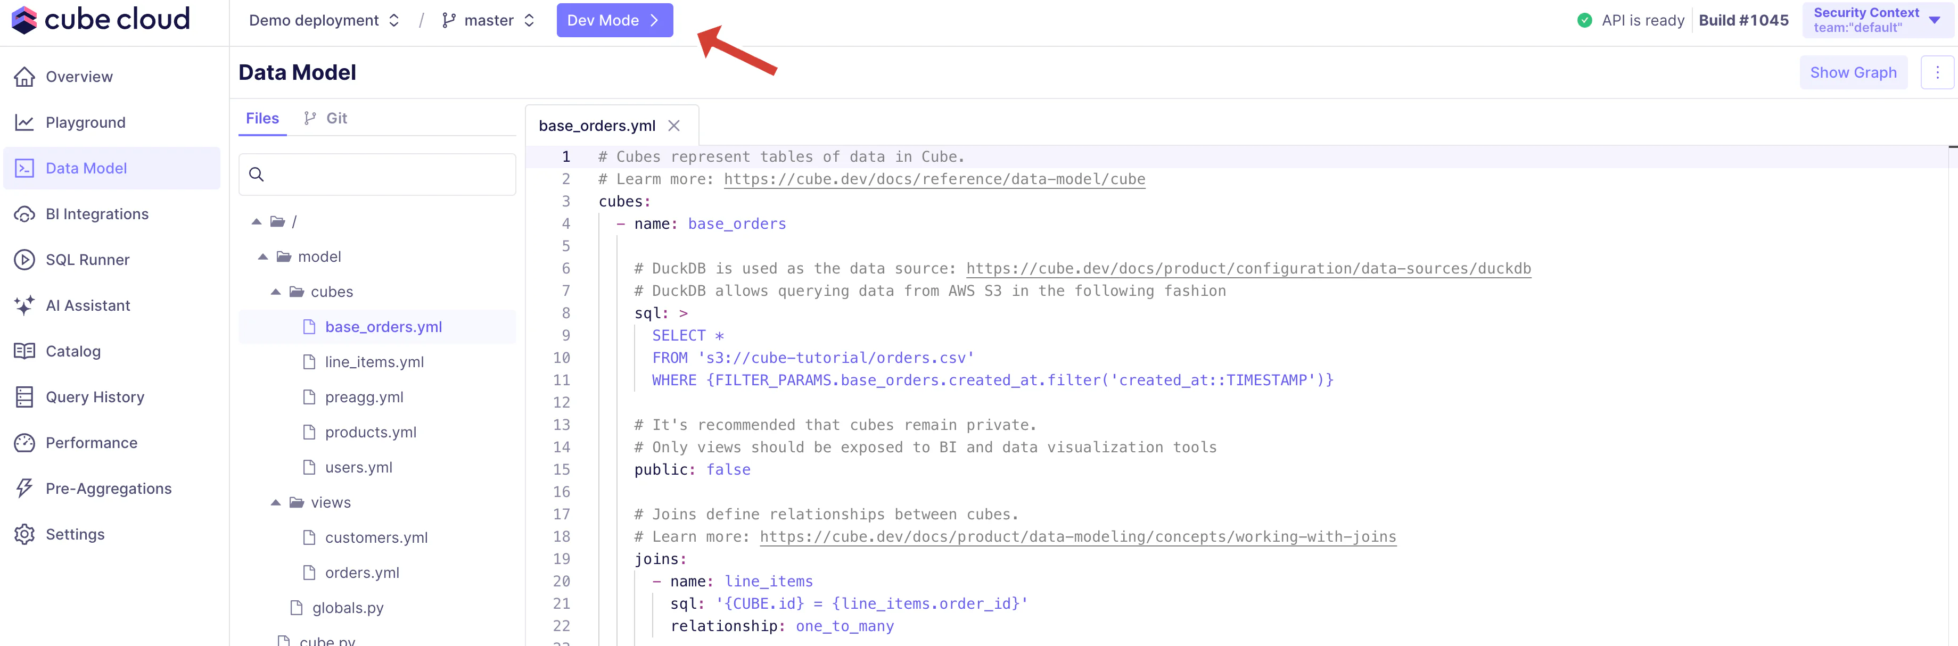The height and width of the screenshot is (646, 1958).
Task: Switch to the Git tab
Action: point(326,119)
